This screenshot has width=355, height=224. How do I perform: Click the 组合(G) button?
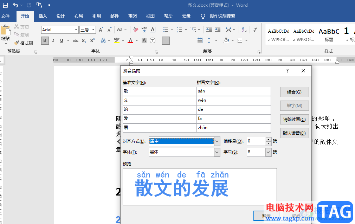(x=294, y=92)
